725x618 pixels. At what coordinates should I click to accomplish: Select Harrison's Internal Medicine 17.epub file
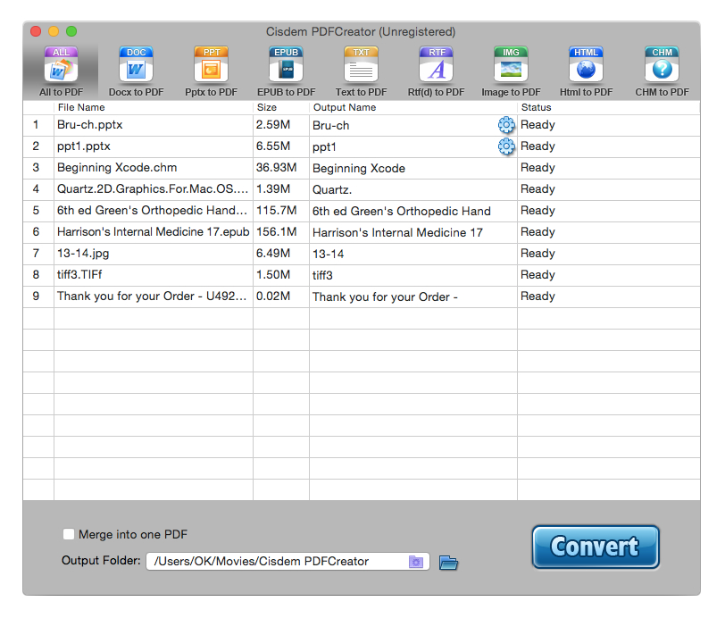click(153, 232)
